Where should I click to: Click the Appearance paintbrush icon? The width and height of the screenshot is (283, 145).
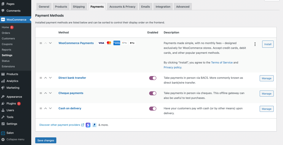(3, 97)
